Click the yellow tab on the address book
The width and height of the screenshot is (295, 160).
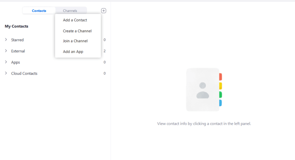(x=220, y=86)
